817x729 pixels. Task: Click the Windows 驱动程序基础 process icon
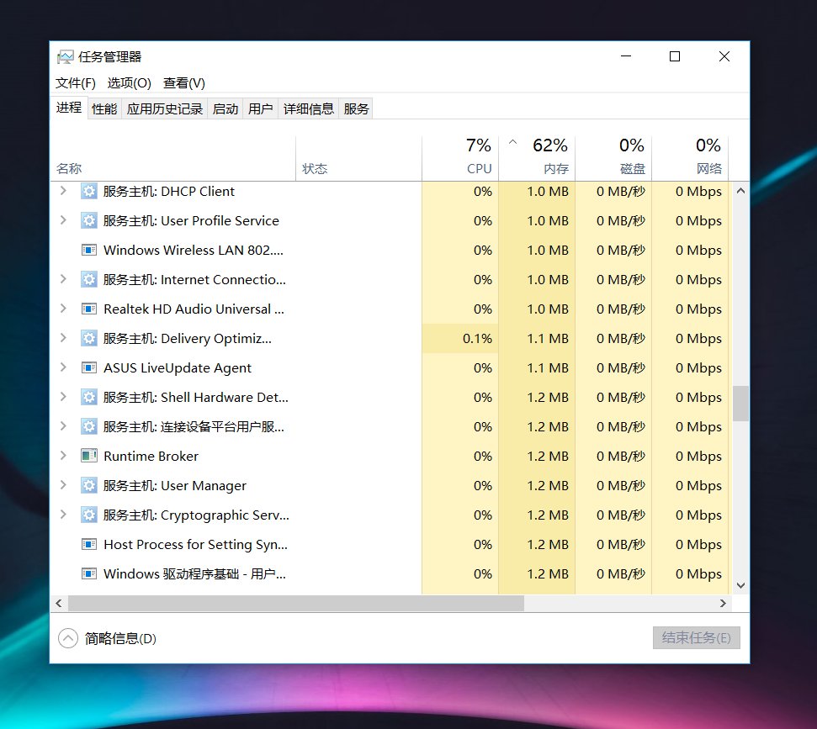pos(89,573)
